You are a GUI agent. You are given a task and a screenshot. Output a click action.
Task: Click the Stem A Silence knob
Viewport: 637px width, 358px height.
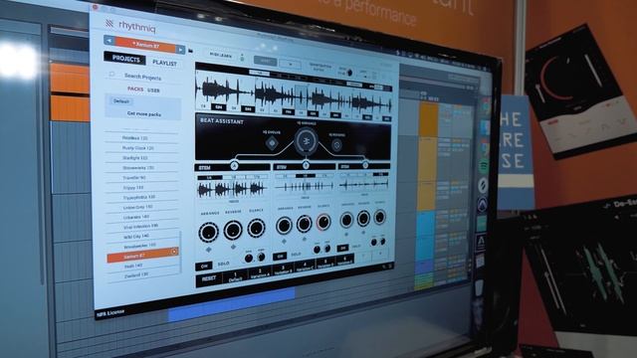point(257,228)
